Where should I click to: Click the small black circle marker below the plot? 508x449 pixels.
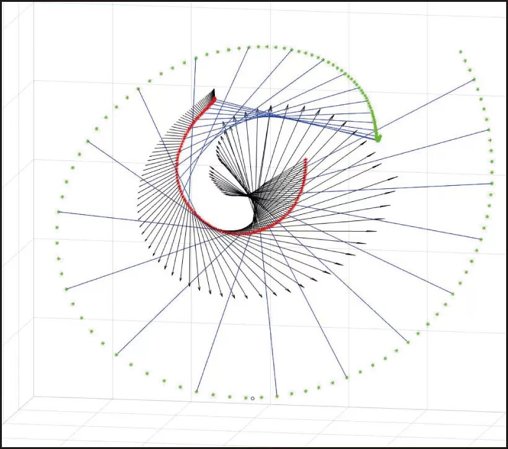click(253, 398)
